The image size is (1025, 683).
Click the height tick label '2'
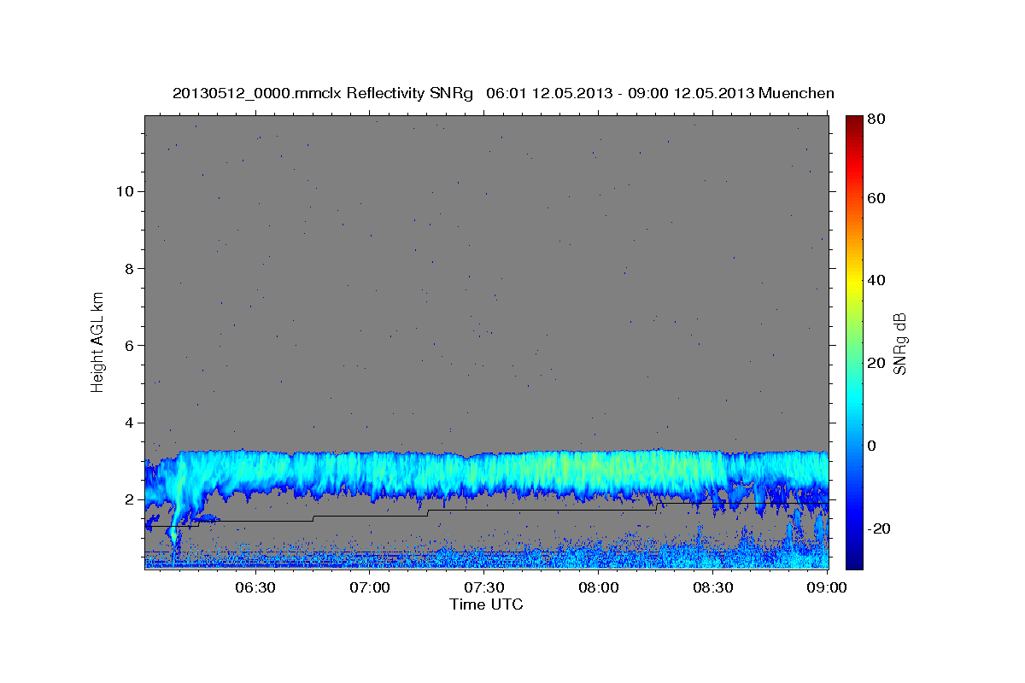click(x=128, y=499)
